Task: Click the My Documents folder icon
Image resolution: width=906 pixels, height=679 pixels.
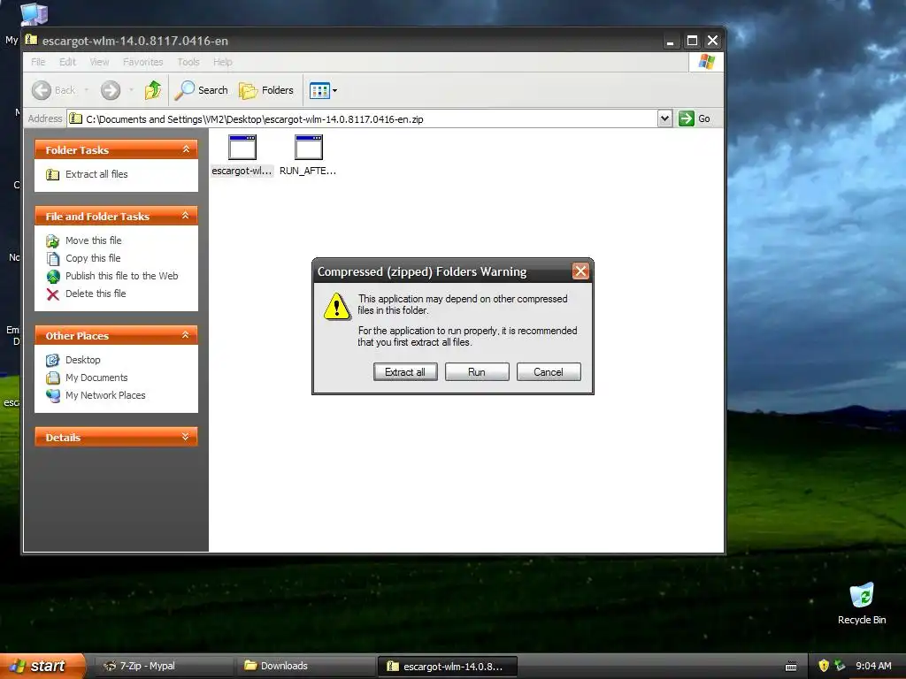Action: (x=52, y=378)
